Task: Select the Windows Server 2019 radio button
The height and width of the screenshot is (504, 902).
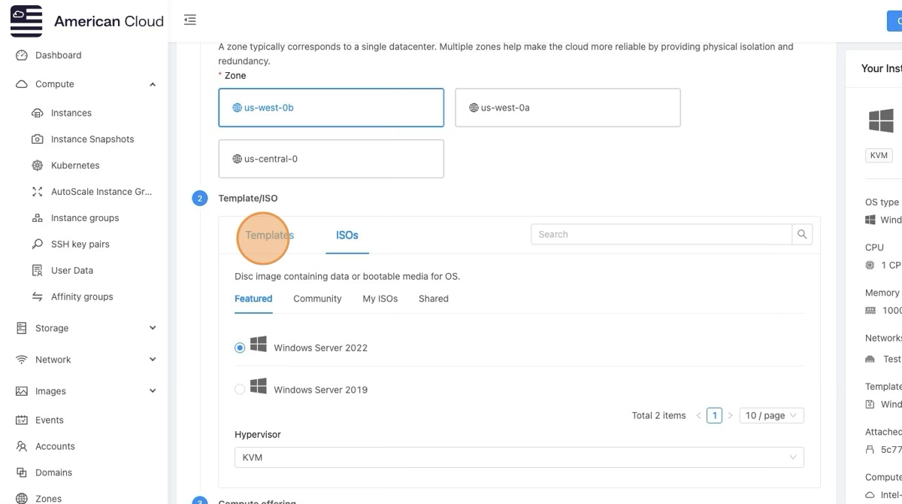Action: tap(240, 390)
